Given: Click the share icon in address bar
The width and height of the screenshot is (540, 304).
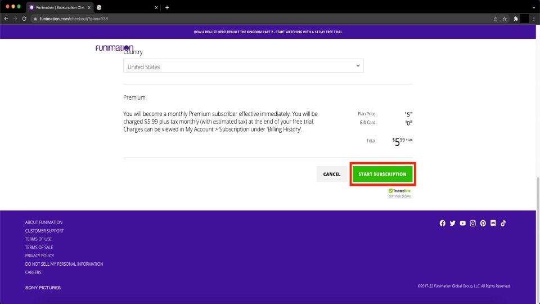Looking at the screenshot, I should (495, 19).
